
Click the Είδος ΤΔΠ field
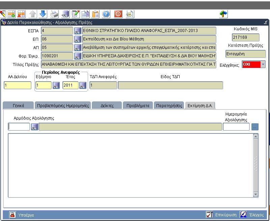pyautogui.click(x=170, y=85)
